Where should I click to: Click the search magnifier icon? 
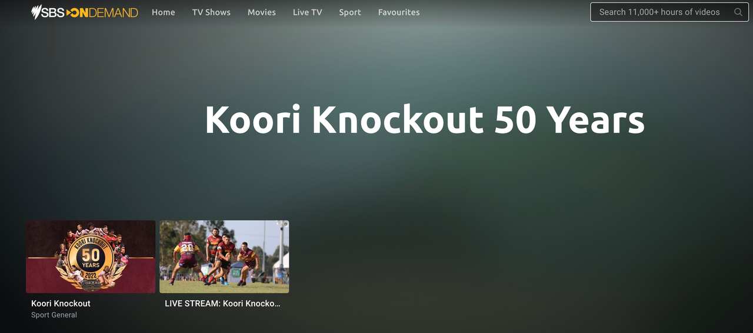coord(738,12)
